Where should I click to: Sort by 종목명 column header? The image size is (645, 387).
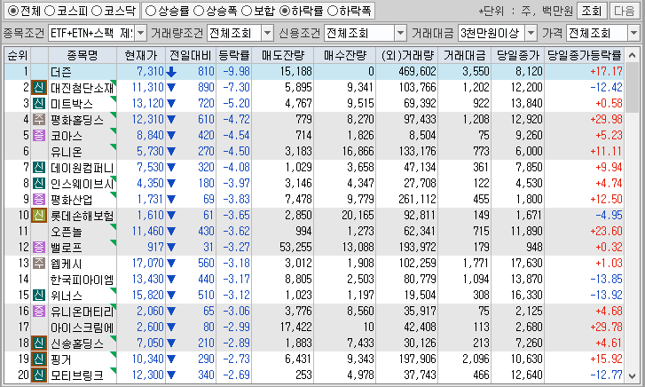tap(83, 56)
